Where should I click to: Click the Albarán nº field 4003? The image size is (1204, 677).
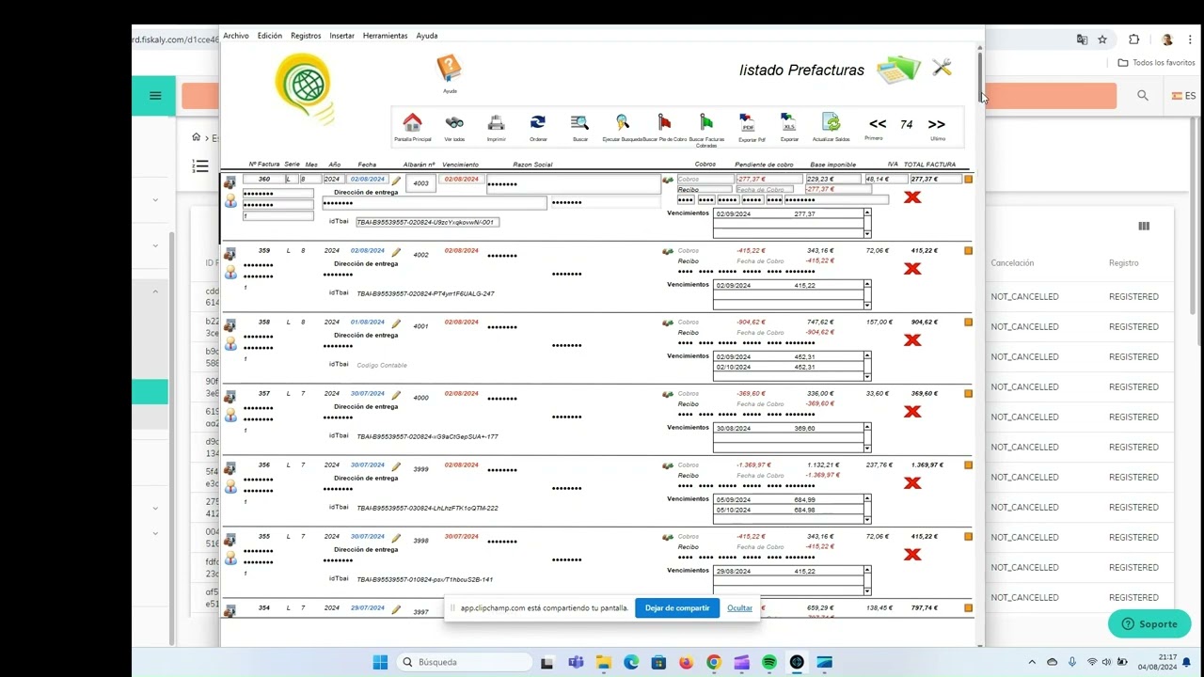coord(420,183)
